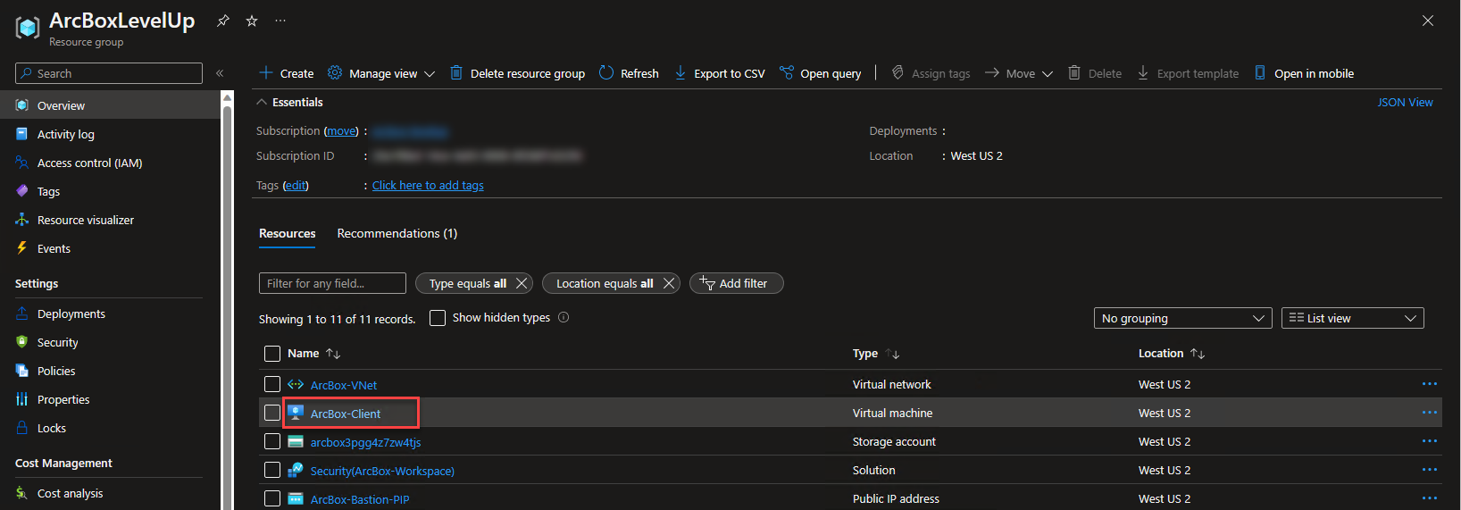Toggle Show hidden types checkbox

point(438,318)
